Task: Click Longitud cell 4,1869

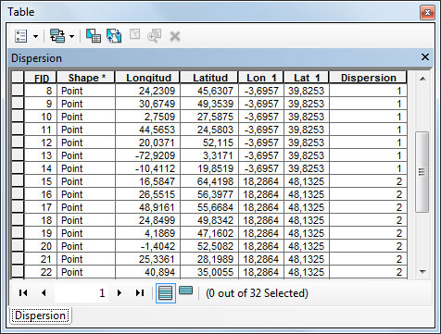Action: pos(148,233)
